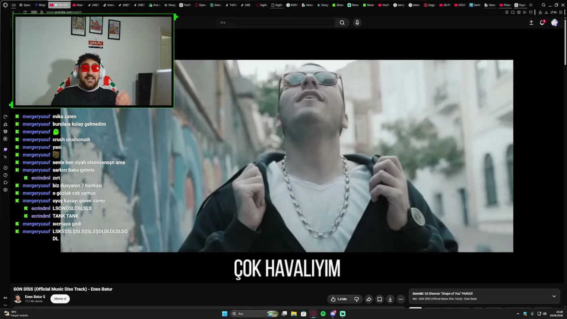Expand the Sonraki playlist chevron
567x319 pixels.
click(554, 296)
